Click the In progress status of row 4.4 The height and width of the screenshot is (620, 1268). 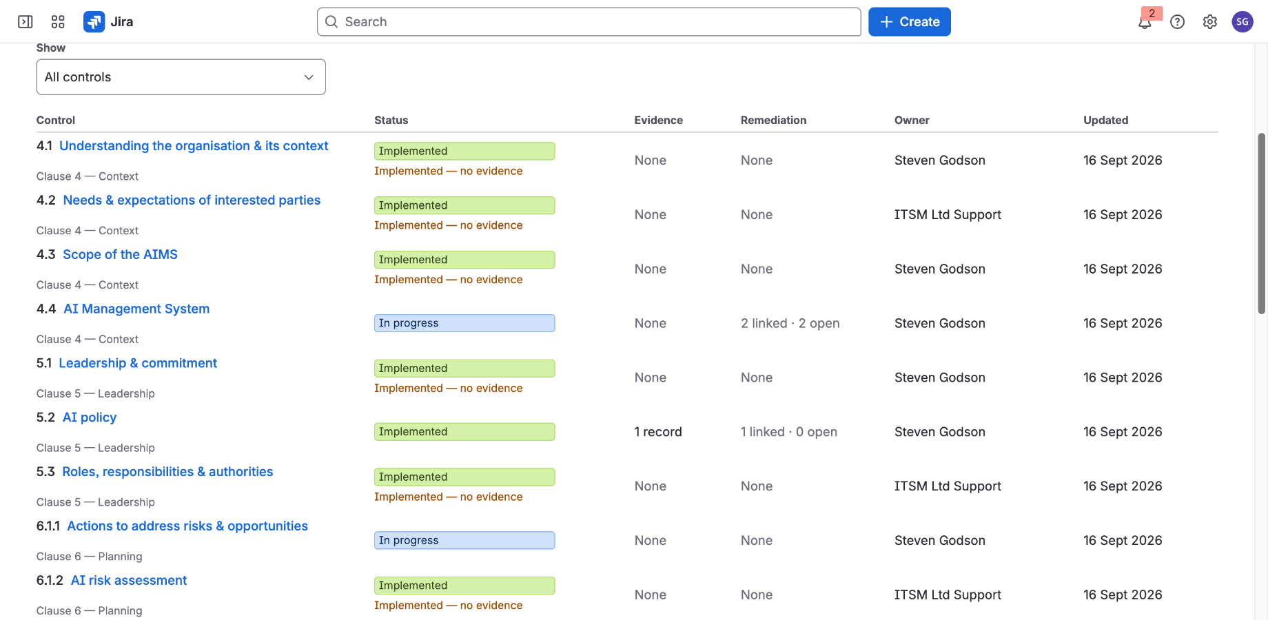click(464, 323)
